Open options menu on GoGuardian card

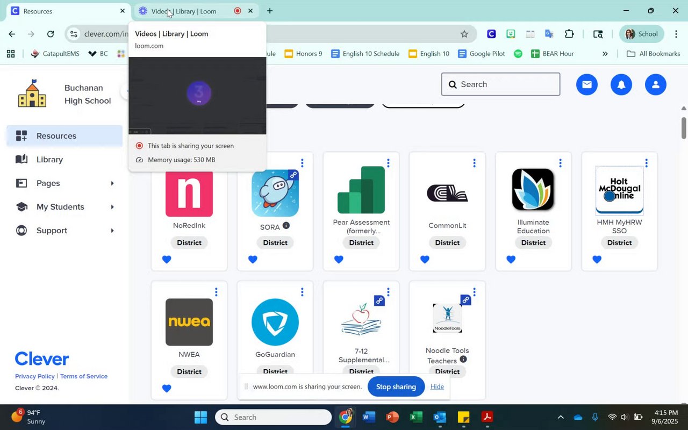click(x=302, y=292)
